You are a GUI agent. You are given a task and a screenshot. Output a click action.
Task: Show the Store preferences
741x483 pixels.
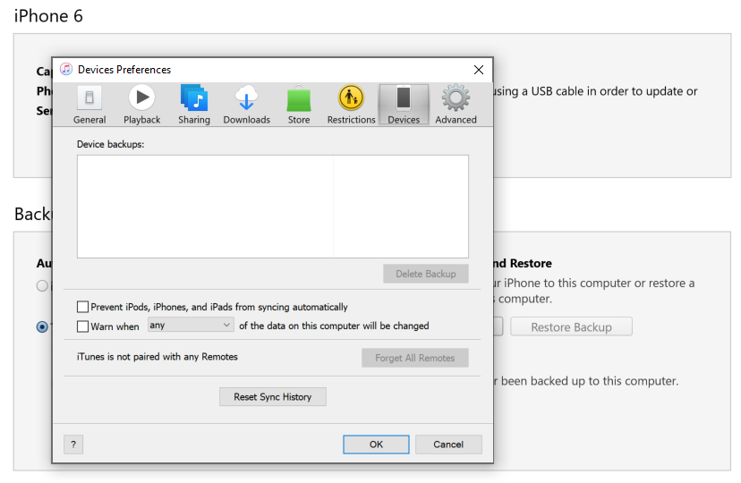pyautogui.click(x=299, y=105)
